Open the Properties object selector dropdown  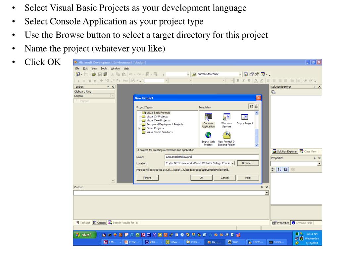tap(319, 164)
